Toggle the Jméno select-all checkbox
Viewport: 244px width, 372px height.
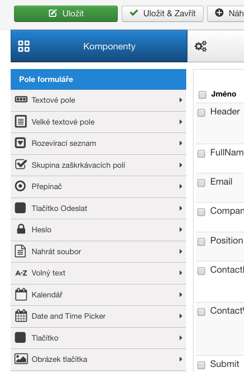[x=202, y=94]
